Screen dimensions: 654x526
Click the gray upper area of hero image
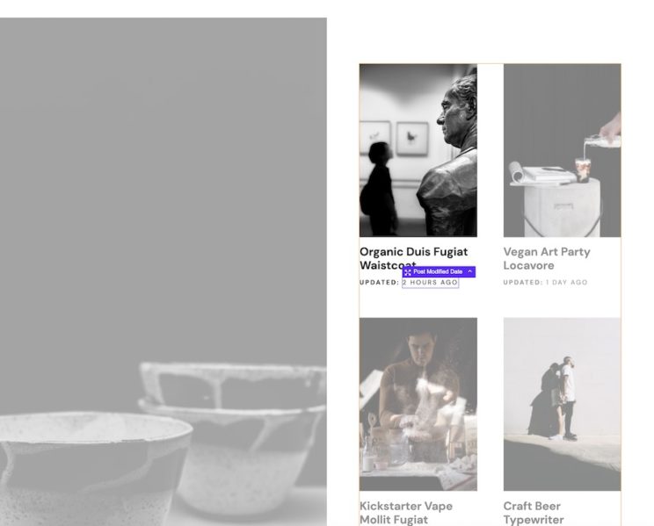[x=163, y=167]
